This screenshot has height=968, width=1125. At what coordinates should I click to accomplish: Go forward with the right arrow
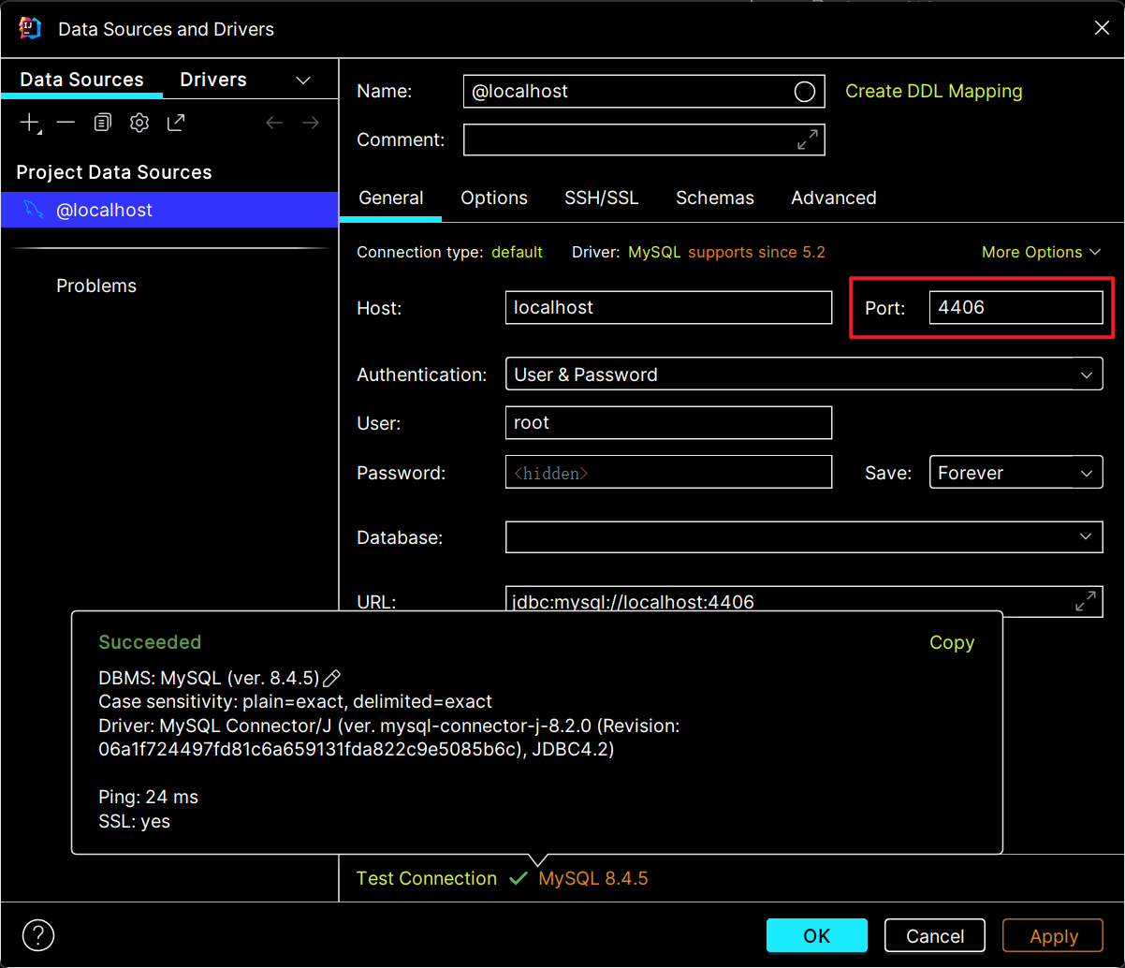click(x=311, y=123)
